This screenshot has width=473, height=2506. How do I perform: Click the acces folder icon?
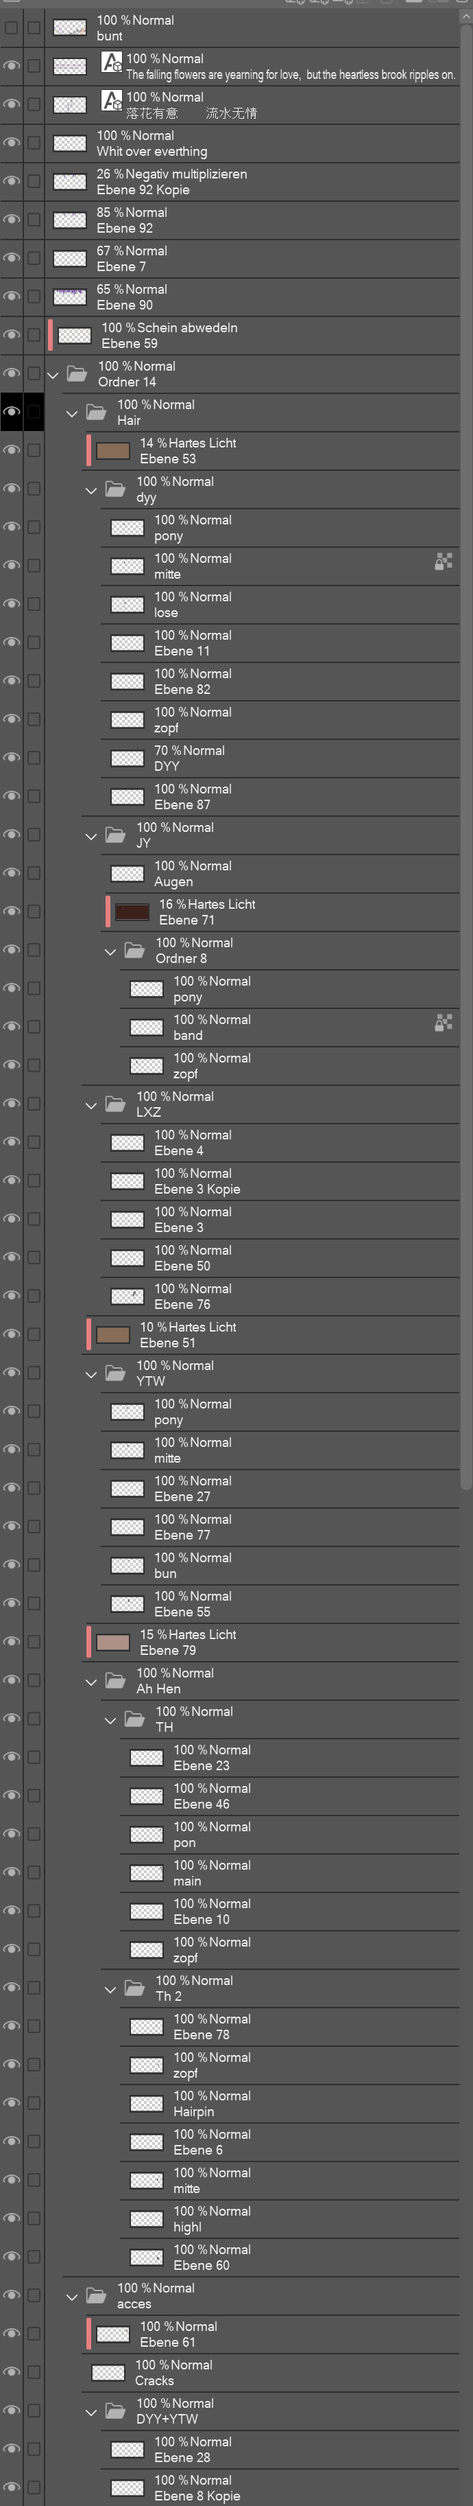[96, 2296]
